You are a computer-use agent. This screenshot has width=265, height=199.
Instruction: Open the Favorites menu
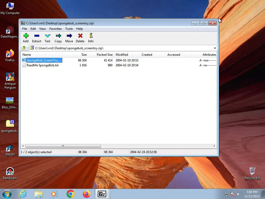(55, 29)
